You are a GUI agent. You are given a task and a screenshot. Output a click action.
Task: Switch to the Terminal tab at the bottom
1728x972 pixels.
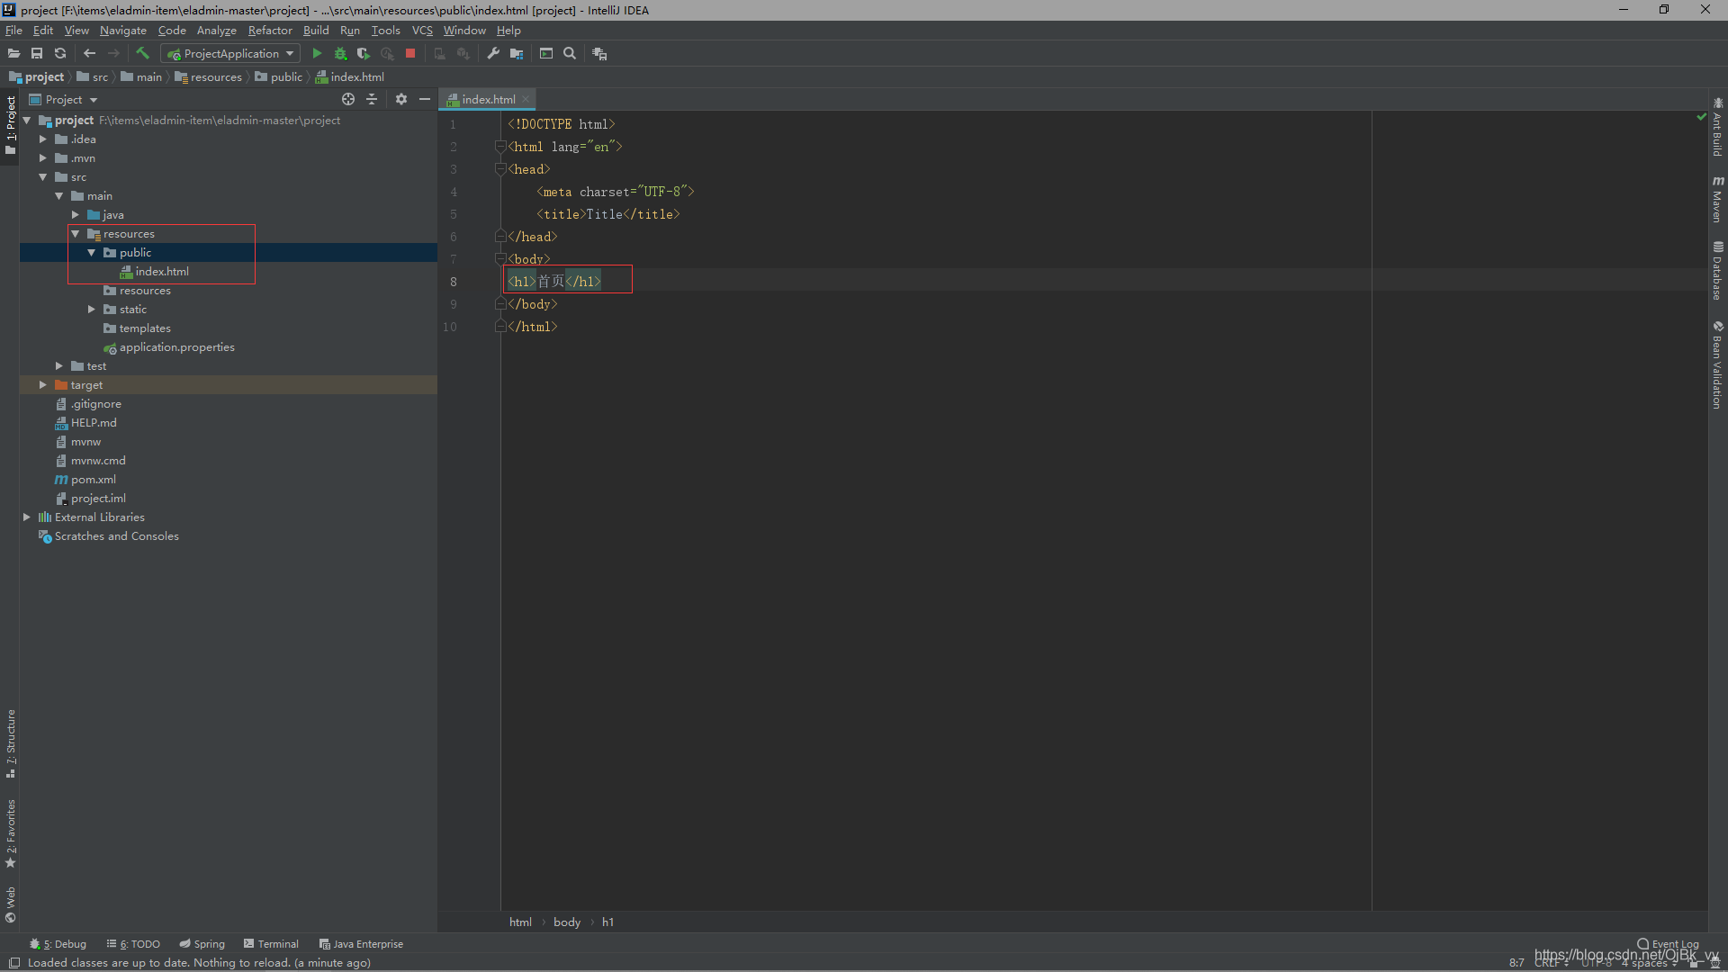pyautogui.click(x=271, y=944)
